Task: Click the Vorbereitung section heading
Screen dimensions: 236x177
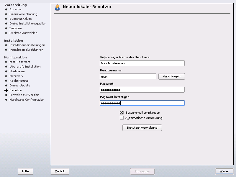Action: pyautogui.click(x=16, y=5)
